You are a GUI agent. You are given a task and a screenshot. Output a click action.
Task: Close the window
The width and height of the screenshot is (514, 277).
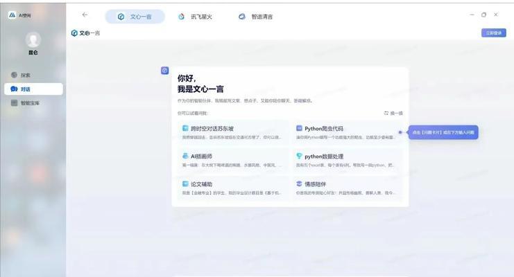pyautogui.click(x=496, y=15)
